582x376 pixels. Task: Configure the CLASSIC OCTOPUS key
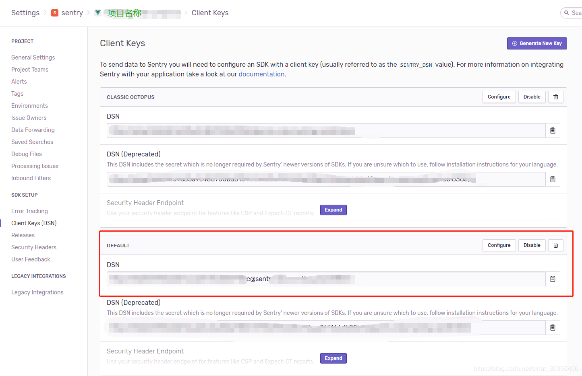[499, 97]
